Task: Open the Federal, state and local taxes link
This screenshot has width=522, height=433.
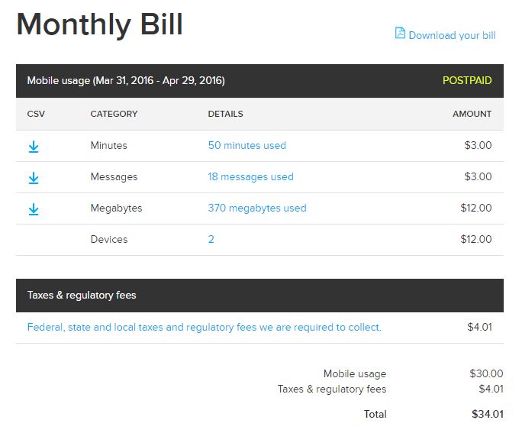Action: coord(204,327)
